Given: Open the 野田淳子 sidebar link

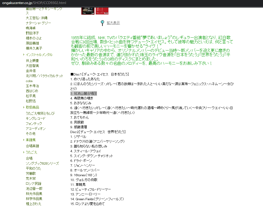Looking at the screenshot, I should [32, 33].
